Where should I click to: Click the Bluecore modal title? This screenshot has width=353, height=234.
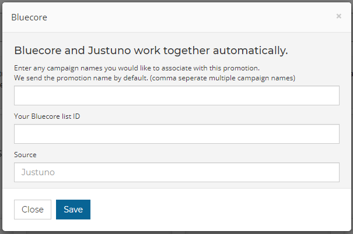(29, 17)
